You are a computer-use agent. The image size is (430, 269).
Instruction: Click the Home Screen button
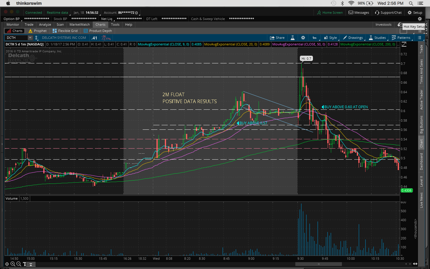point(330,13)
